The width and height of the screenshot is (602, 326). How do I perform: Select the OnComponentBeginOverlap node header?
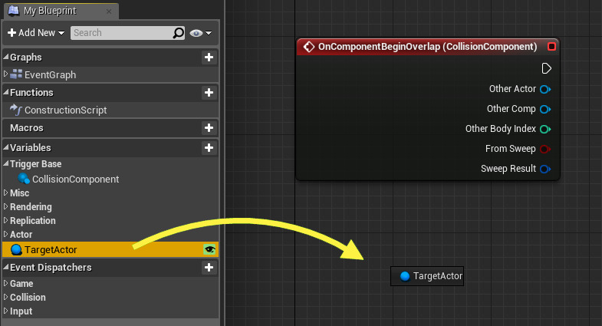click(x=428, y=47)
